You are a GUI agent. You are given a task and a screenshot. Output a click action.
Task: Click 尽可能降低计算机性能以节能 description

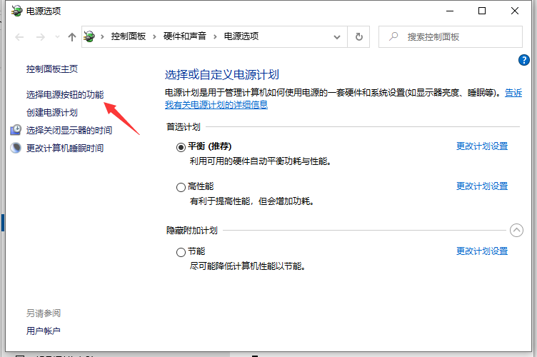pos(248,266)
